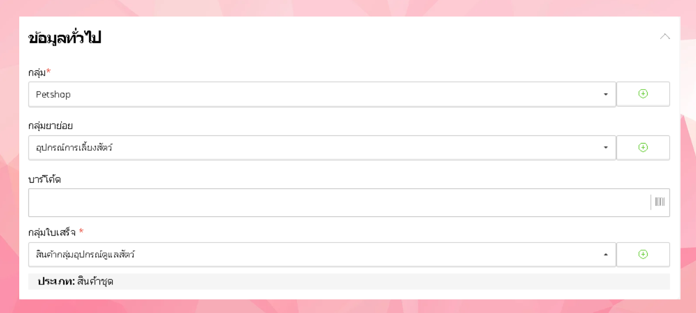Click plus icon next to กลุ่มยาย่อย dropdown
This screenshot has width=696, height=313.
coord(643,147)
